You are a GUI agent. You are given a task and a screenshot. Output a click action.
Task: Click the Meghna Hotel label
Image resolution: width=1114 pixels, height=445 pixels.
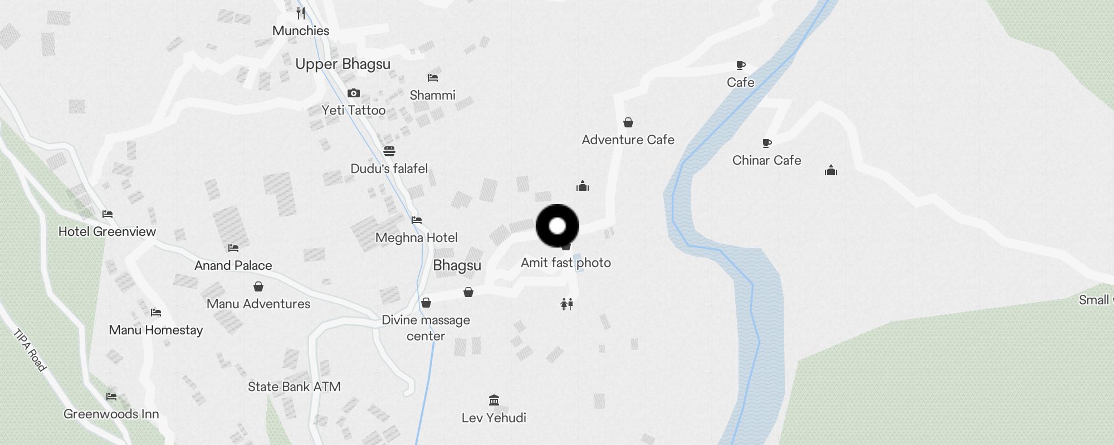(x=417, y=238)
